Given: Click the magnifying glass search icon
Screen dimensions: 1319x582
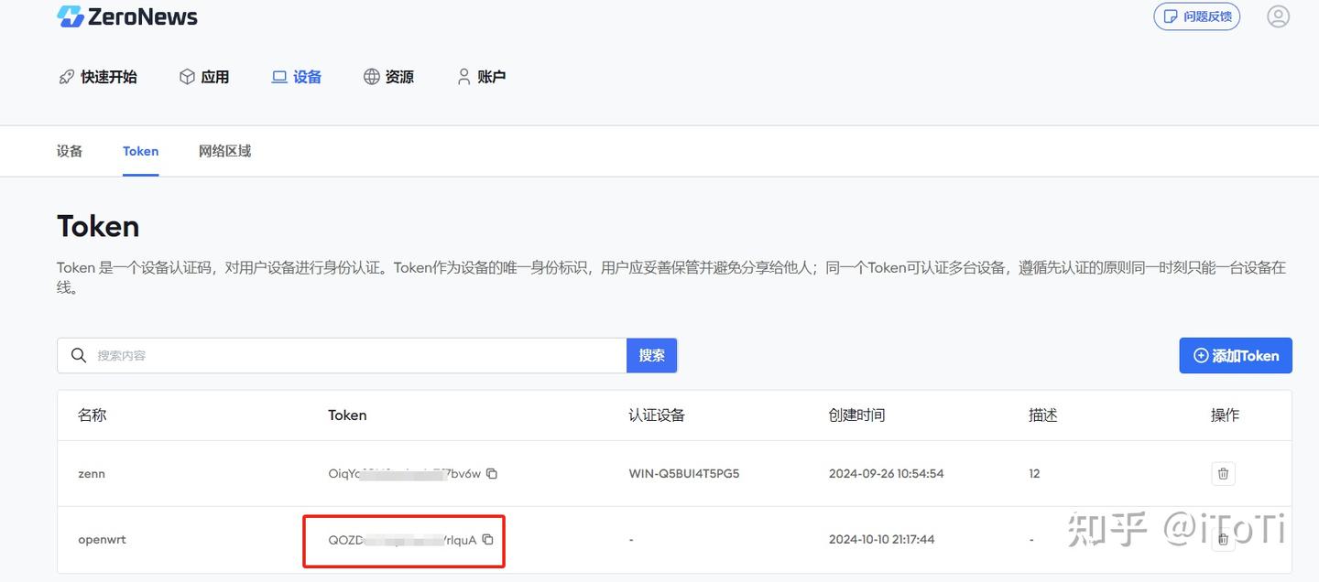Looking at the screenshot, I should pos(78,355).
